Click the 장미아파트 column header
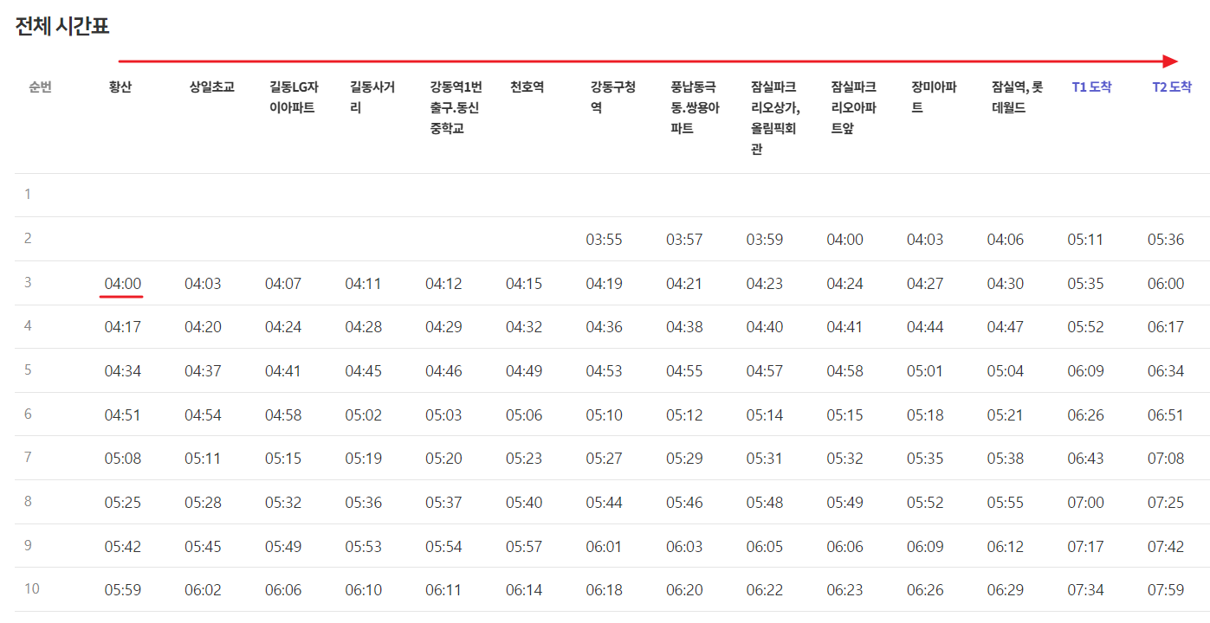 click(x=934, y=98)
